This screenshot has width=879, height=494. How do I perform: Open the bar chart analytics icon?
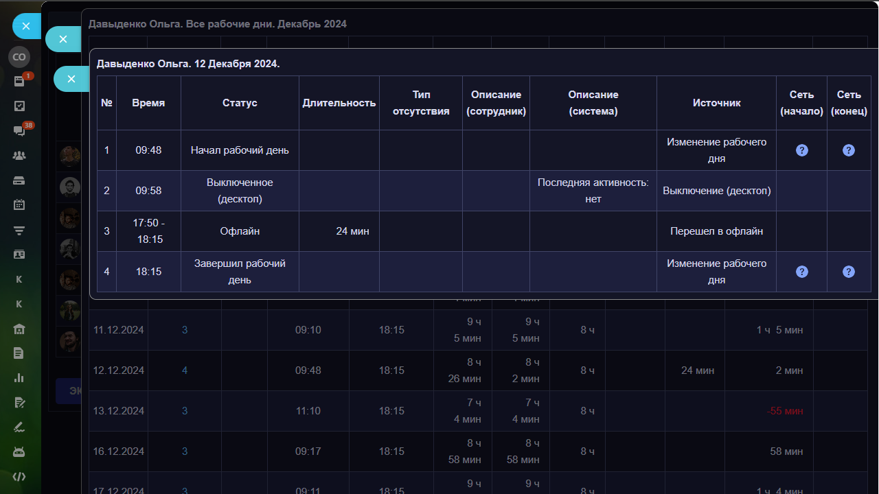pos(19,377)
